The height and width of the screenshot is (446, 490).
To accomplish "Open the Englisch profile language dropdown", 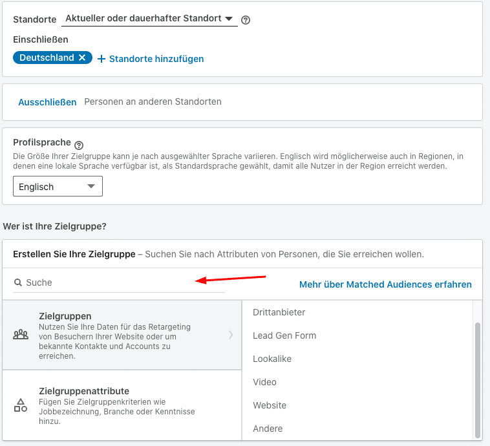I will click(58, 186).
